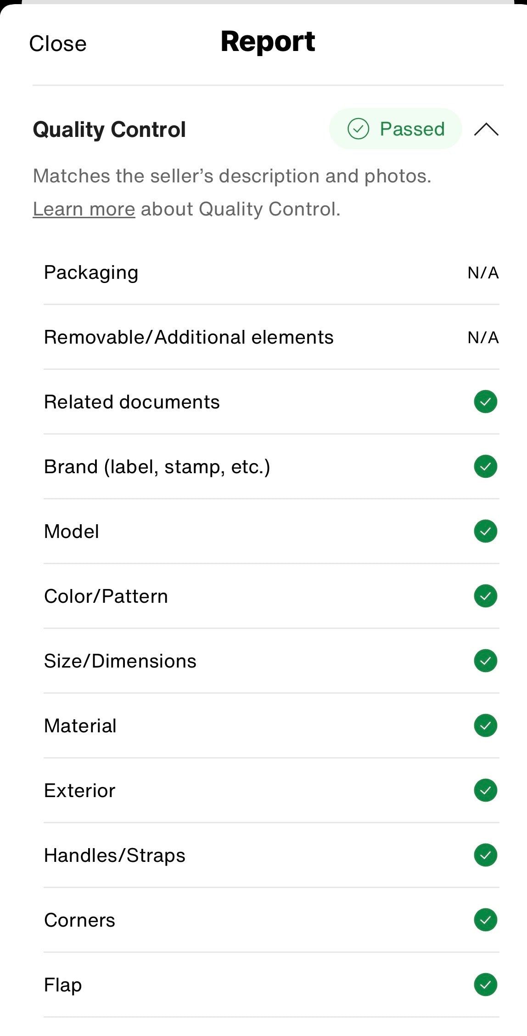
Task: Select the Packaging row label
Action: click(x=91, y=272)
